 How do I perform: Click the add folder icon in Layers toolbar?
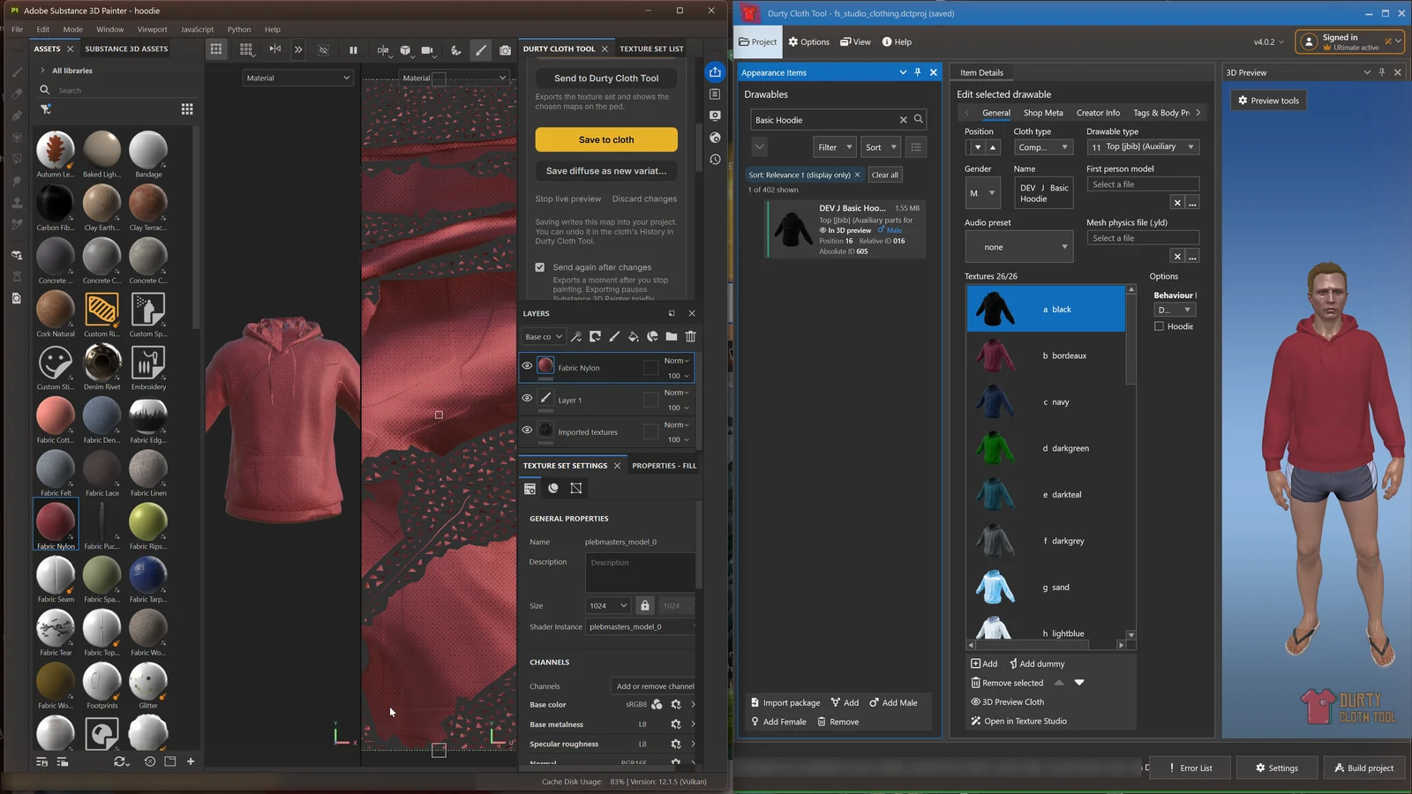coord(672,336)
